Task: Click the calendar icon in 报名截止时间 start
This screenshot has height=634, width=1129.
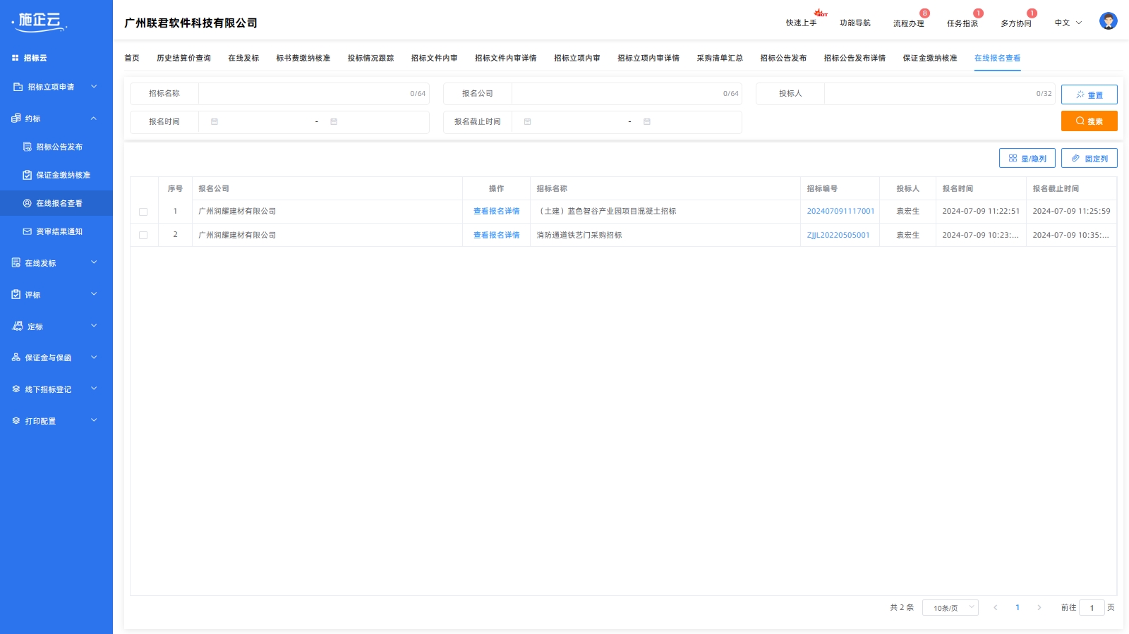Action: [x=527, y=122]
